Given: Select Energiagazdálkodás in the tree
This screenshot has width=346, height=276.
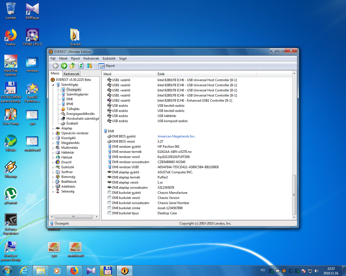Looking at the screenshot, I should point(81,114).
